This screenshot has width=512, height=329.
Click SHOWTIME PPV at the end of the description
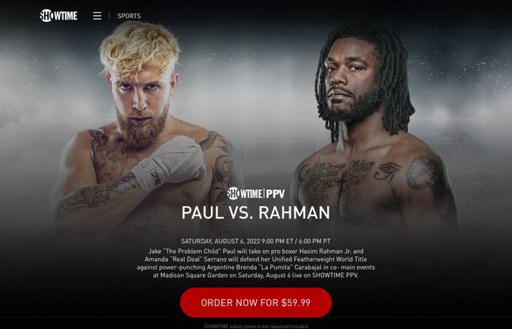pos(335,275)
